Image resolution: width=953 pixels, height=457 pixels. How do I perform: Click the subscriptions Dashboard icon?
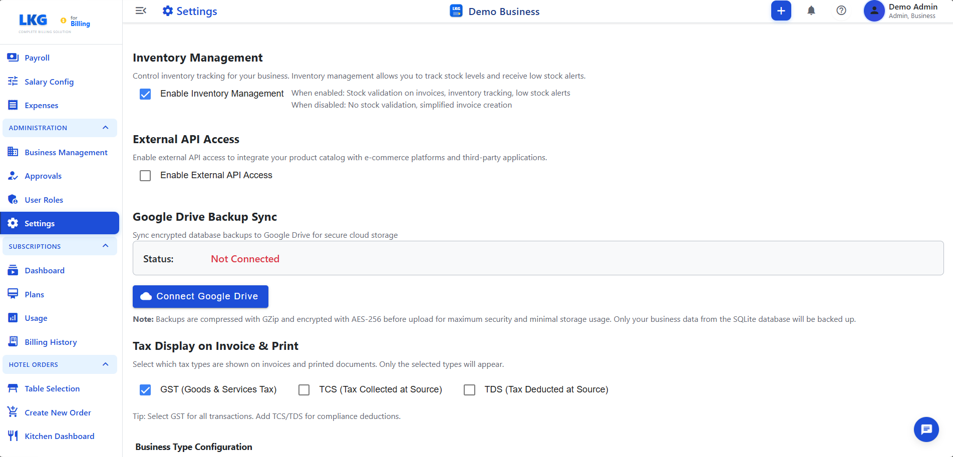[x=13, y=270]
